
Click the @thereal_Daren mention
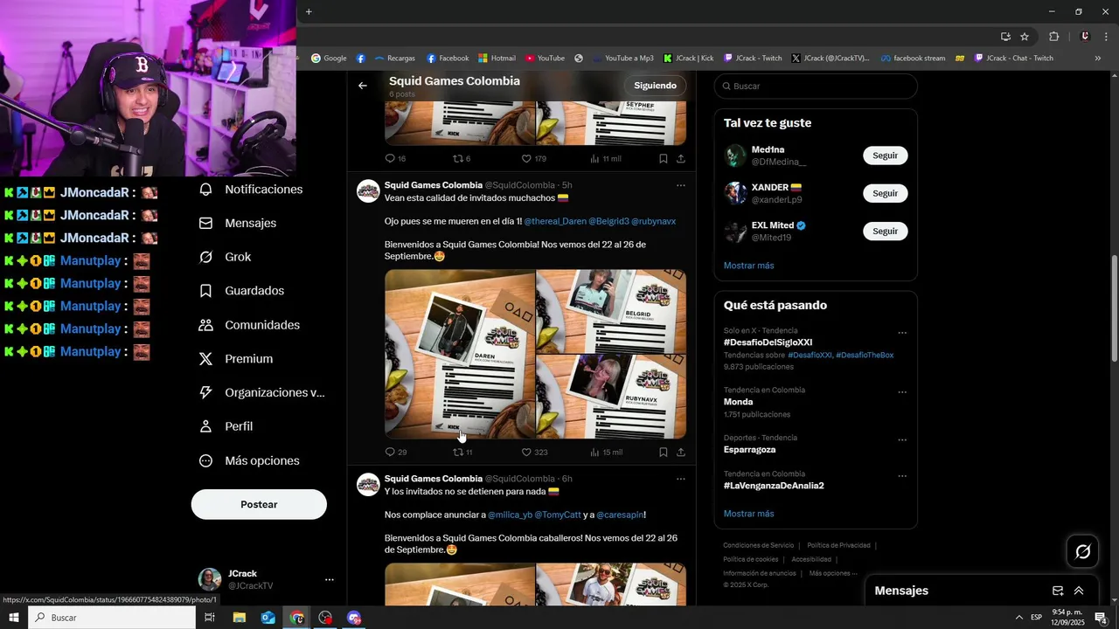[x=555, y=222]
